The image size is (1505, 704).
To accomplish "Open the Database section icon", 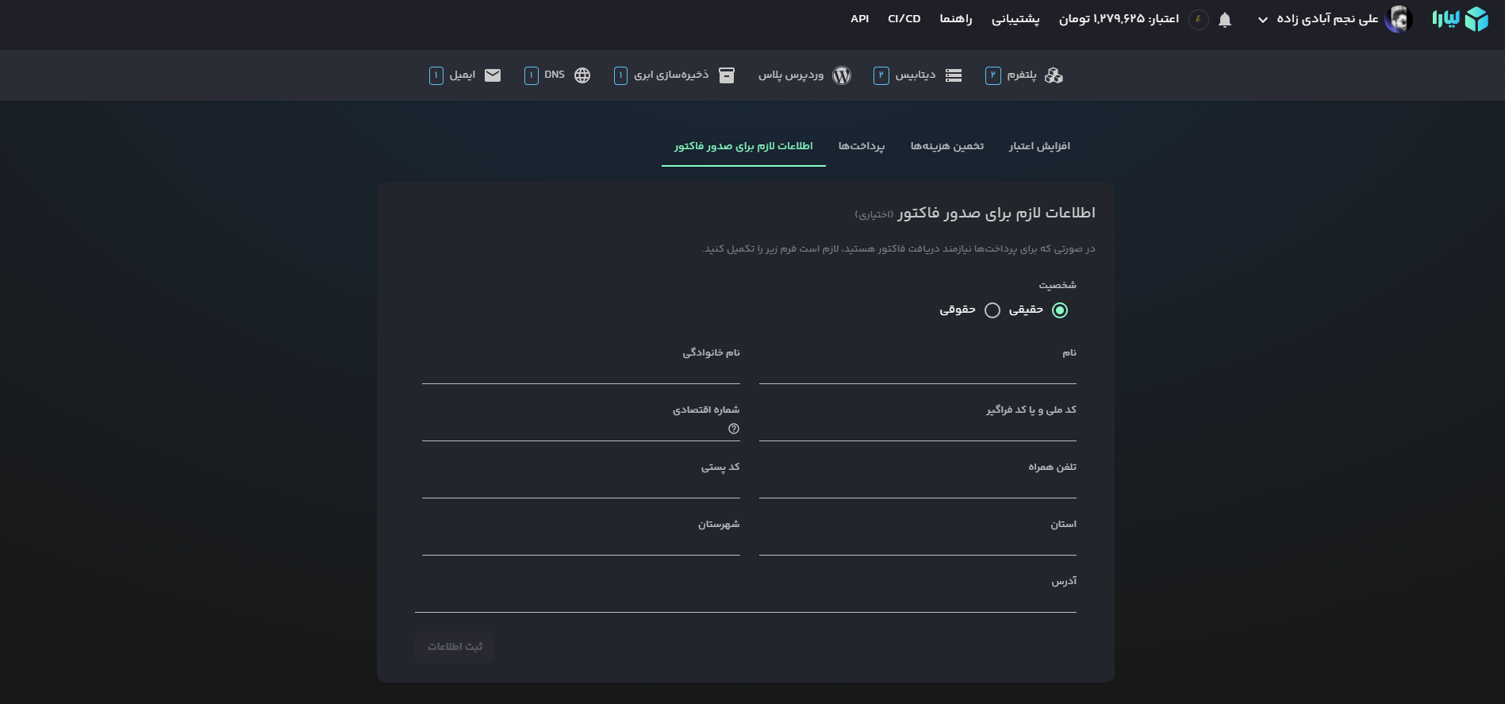I will [x=954, y=75].
